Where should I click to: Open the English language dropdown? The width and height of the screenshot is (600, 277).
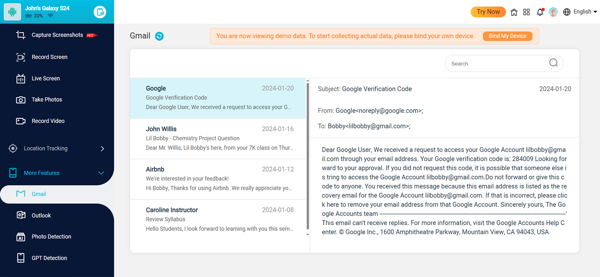click(580, 12)
